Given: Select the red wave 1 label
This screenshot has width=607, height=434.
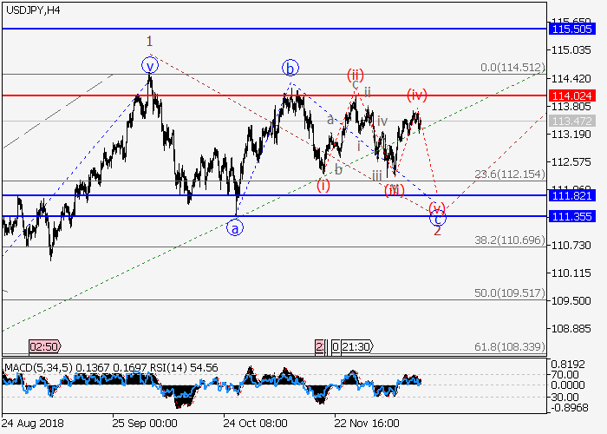Looking at the screenshot, I should (x=150, y=41).
